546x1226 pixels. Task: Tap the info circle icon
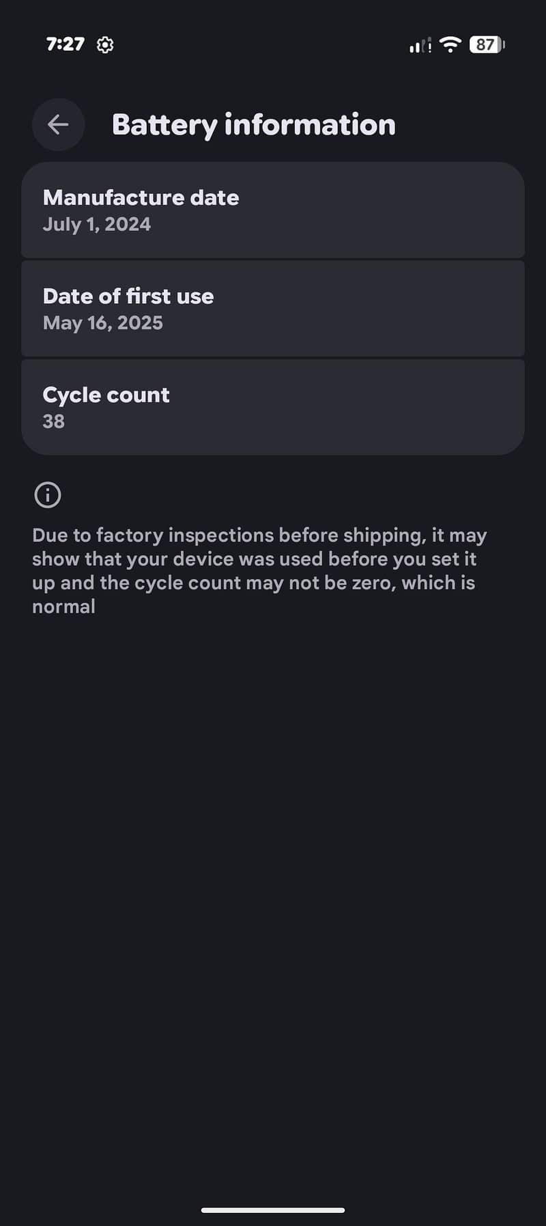coord(48,494)
